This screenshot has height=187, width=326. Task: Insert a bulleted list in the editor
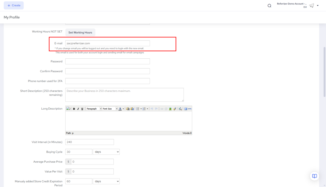click(x=138, y=109)
